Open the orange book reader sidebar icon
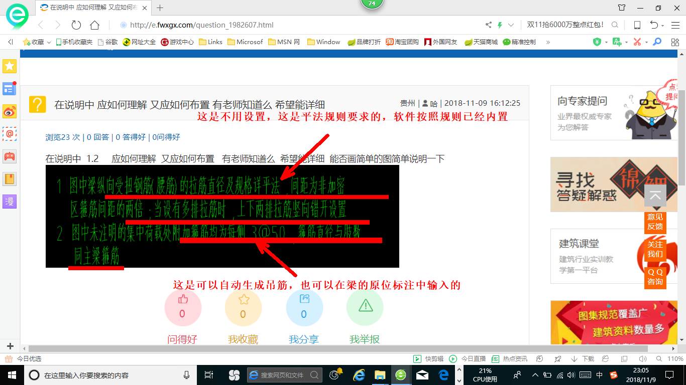 pos(10,179)
